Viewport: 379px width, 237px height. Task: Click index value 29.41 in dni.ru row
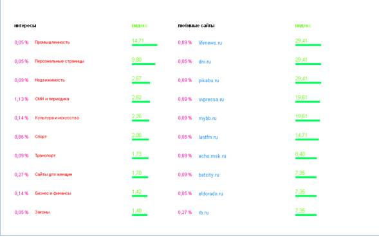pos(301,60)
